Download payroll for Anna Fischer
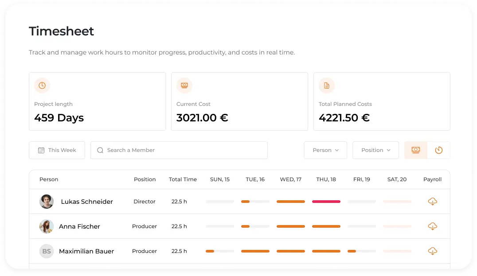This screenshot has width=477, height=276. 432,226
